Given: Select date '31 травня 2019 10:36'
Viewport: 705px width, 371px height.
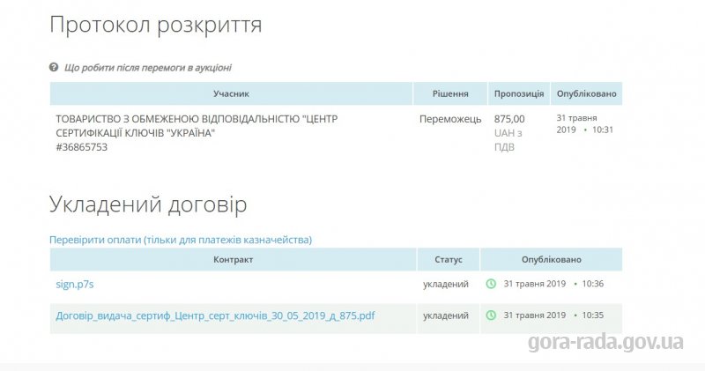Looking at the screenshot, I should click(553, 284).
